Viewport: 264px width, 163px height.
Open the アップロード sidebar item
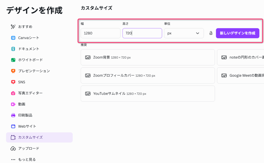28,148
